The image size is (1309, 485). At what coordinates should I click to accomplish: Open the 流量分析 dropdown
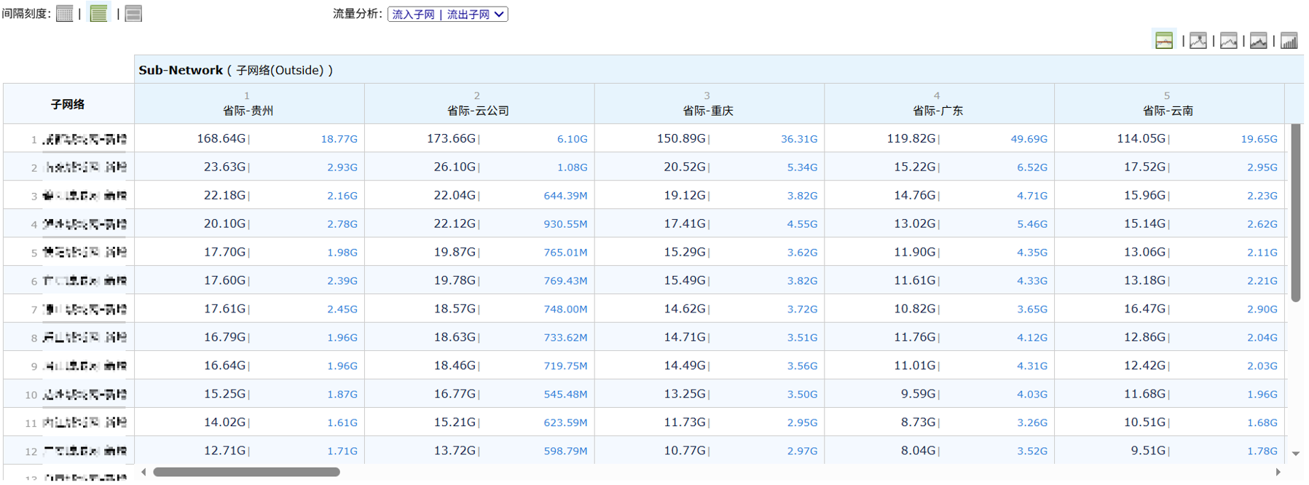447,14
